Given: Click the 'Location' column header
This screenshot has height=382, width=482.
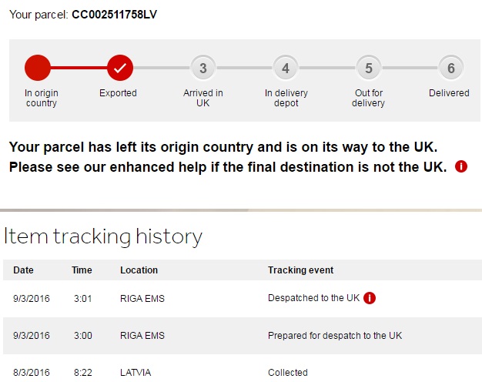Looking at the screenshot, I should coord(139,270).
